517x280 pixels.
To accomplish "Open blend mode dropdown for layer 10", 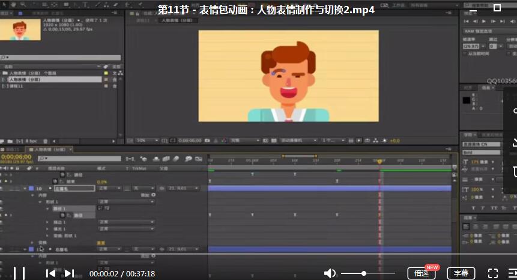I will click(109, 188).
